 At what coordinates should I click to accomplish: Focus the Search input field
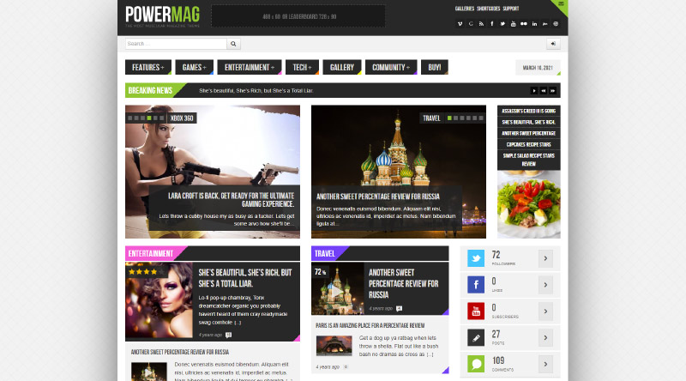[176, 44]
